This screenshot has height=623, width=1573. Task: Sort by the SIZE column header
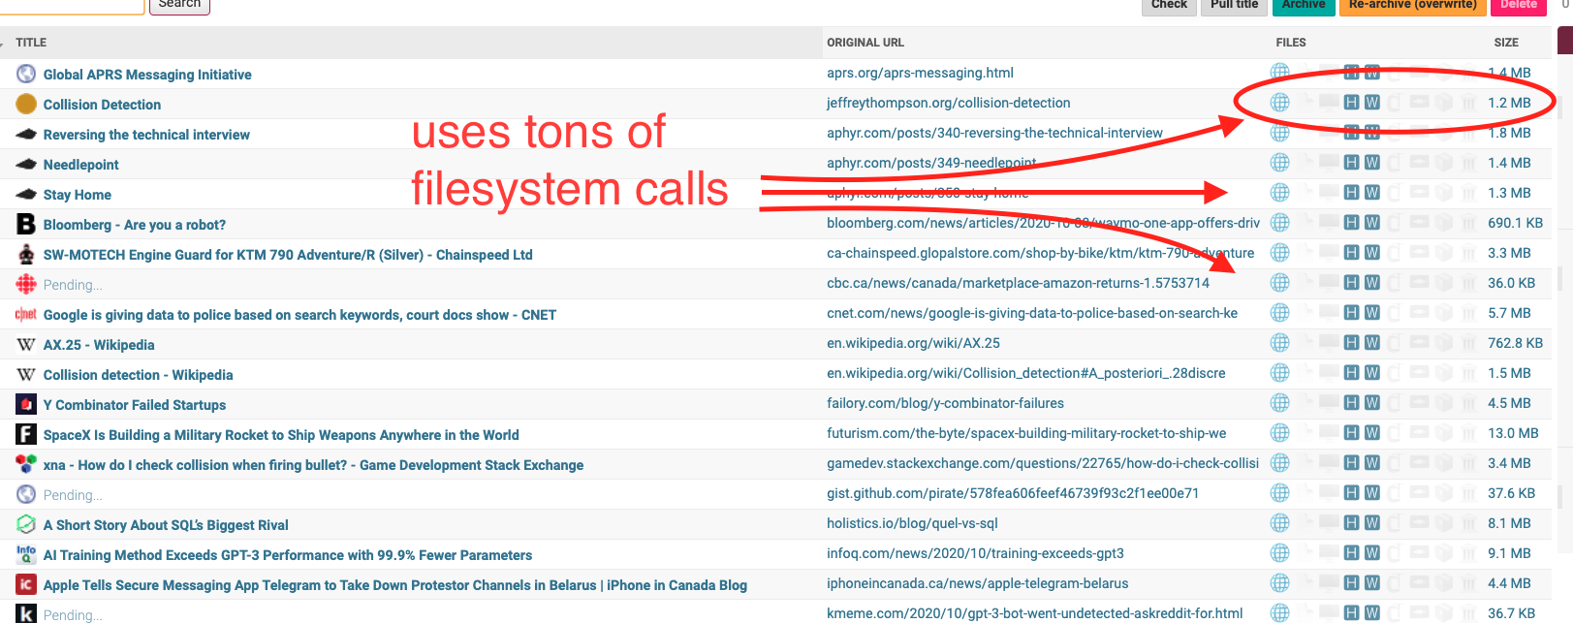pyautogui.click(x=1506, y=43)
